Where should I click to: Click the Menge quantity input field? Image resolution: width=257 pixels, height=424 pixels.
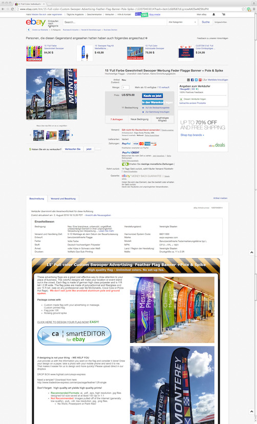coord(125,87)
